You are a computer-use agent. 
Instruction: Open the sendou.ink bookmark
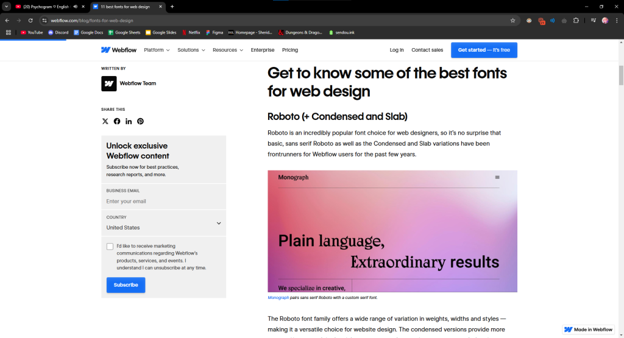(x=341, y=33)
